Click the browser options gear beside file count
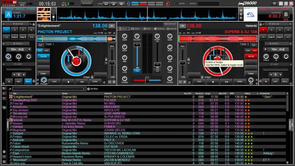 (88, 89)
